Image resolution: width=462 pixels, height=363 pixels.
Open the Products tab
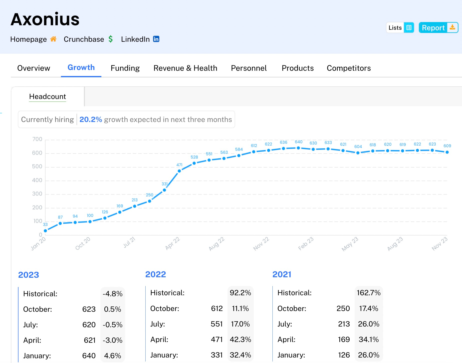[298, 68]
